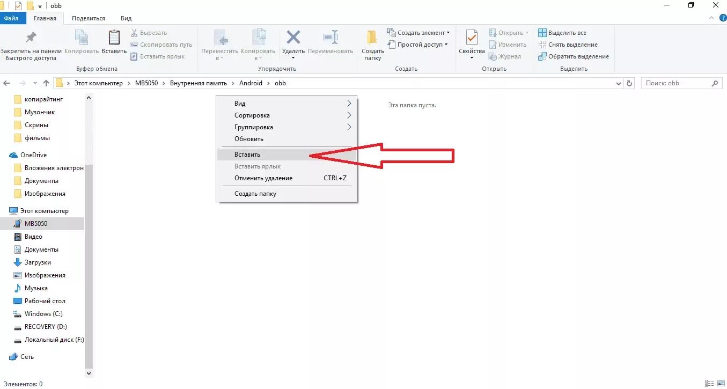Click the Копировать ribbon icon
The width and height of the screenshot is (727, 389).
click(x=82, y=37)
